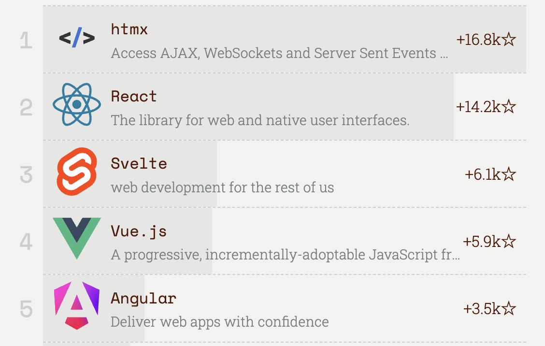Open the Svelte project title link
The width and height of the screenshot is (545, 346).
click(139, 163)
